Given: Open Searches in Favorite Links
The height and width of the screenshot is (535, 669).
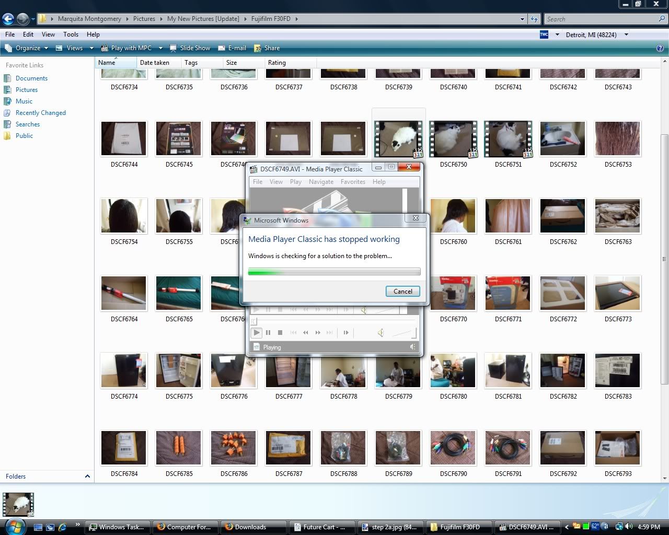Looking at the screenshot, I should (x=28, y=124).
